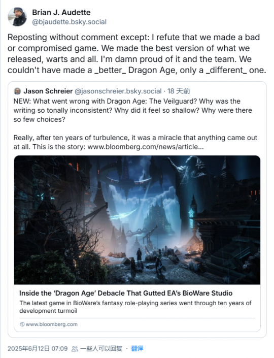The image size is (274, 358).
Task: Click the article description about development turmoil
Action: 135,307
